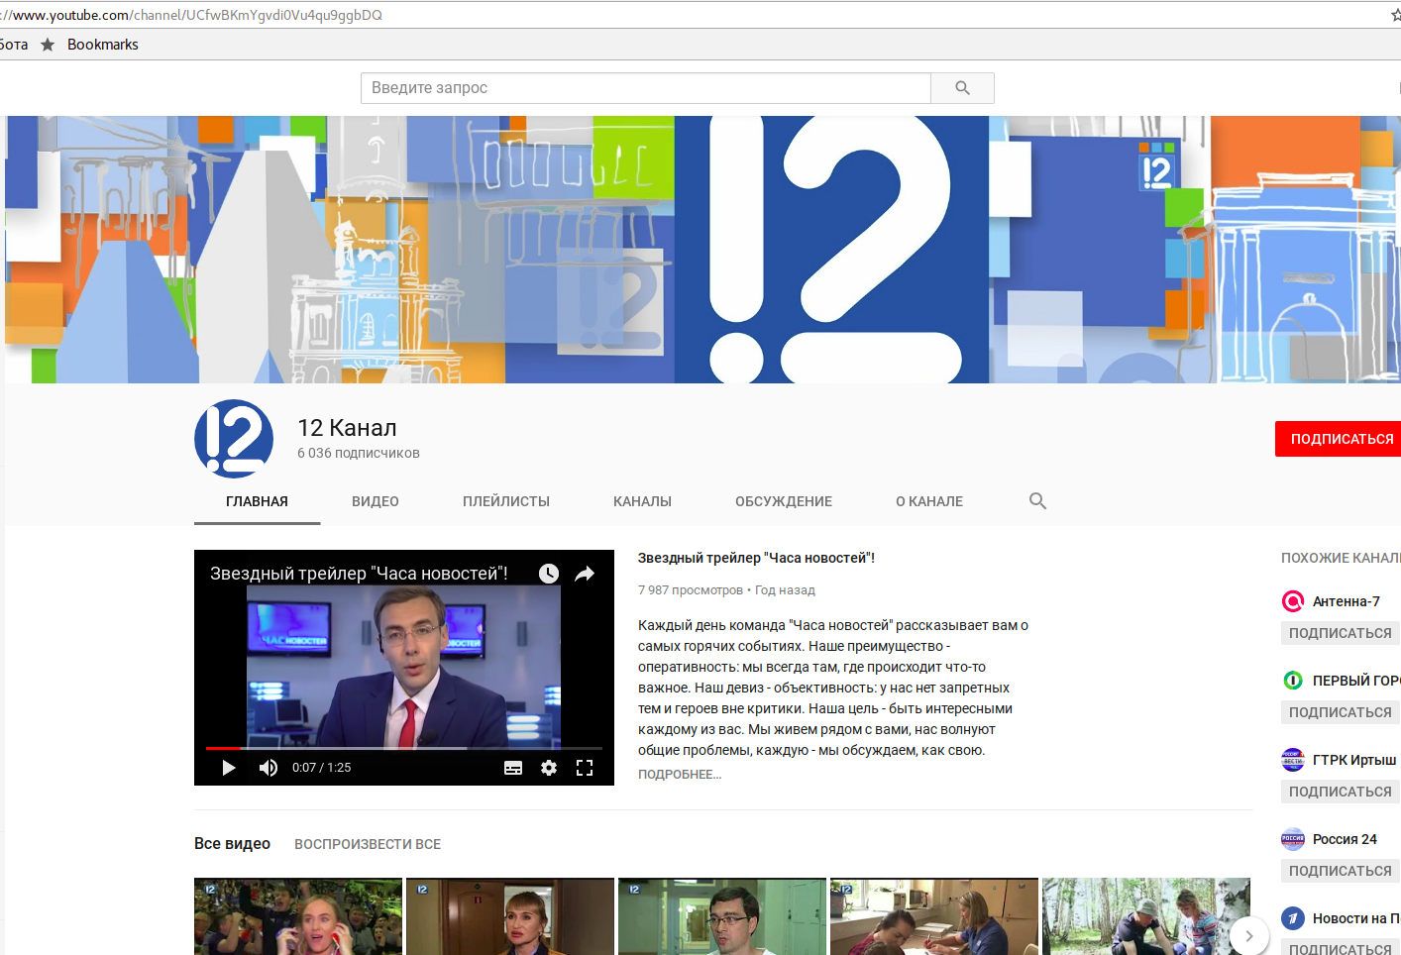The height and width of the screenshot is (955, 1401).
Task: Open the video title link Звездный трейлер
Action: click(x=756, y=558)
